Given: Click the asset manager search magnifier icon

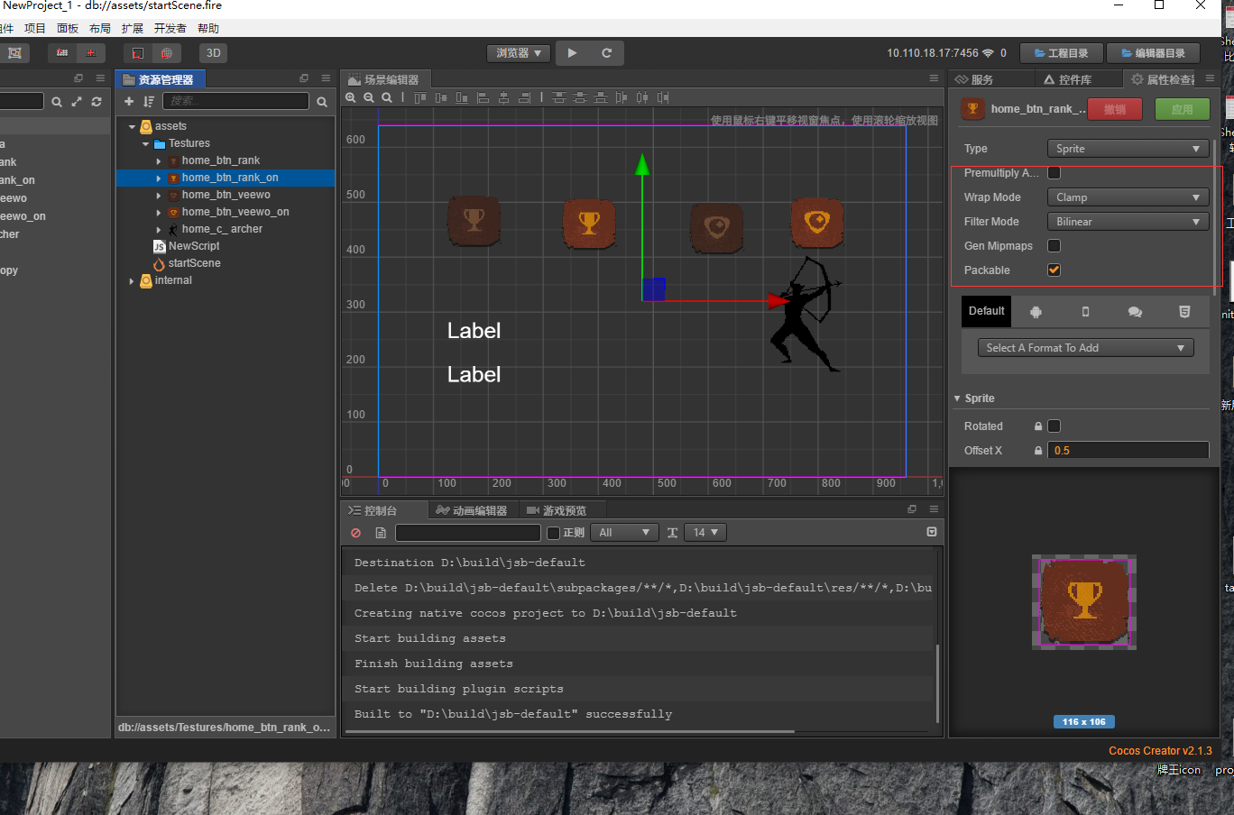Looking at the screenshot, I should coord(322,102).
